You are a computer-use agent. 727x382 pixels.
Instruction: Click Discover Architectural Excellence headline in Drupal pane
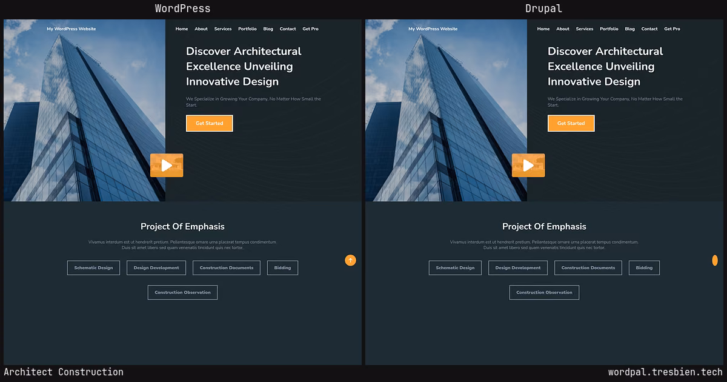tap(605, 67)
